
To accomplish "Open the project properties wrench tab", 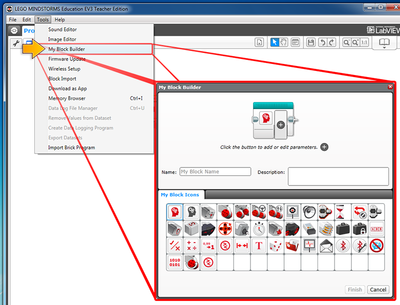I will coord(16,43).
